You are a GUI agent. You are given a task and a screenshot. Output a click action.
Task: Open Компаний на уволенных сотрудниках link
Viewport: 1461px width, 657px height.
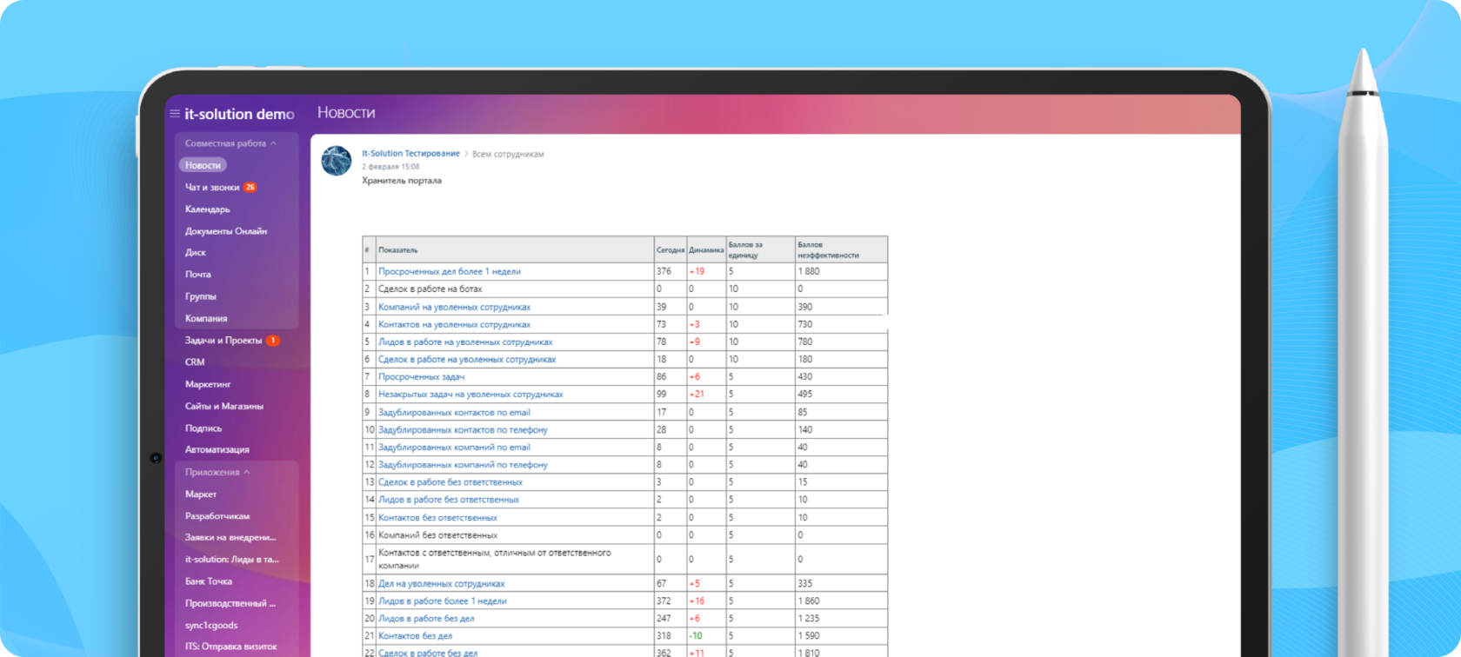coord(454,308)
